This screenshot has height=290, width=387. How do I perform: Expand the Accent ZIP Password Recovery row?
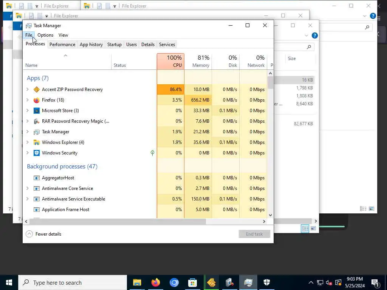(x=28, y=89)
